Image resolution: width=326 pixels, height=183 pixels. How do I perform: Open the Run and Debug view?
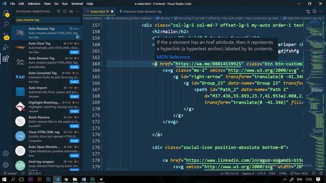tap(6, 47)
